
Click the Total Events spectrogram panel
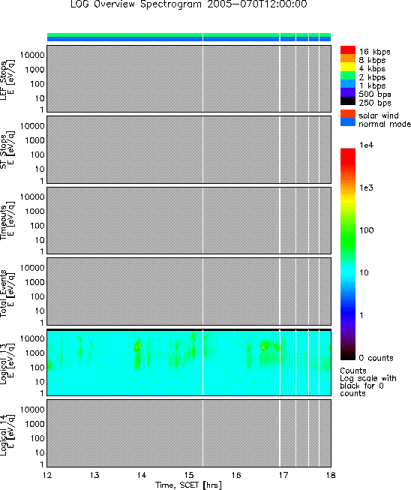[x=189, y=291]
